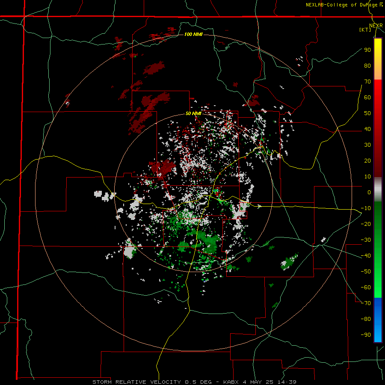
Task: Pick the blue segment of the color bar
Action: pos(378,320)
